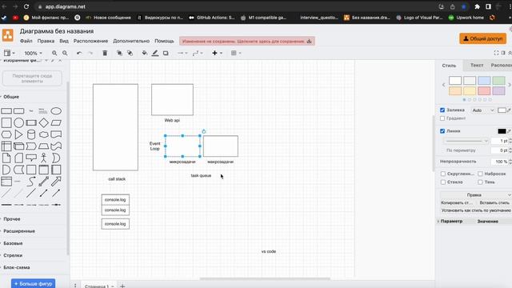Viewport: 512px width, 288px height.
Task: Select the trapezoid shape
Action: pos(43,146)
